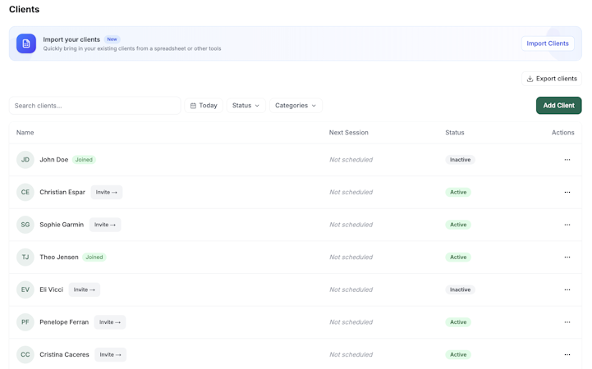Click Not scheduled in Eli Vicci's row
This screenshot has height=369, width=592.
click(x=351, y=289)
